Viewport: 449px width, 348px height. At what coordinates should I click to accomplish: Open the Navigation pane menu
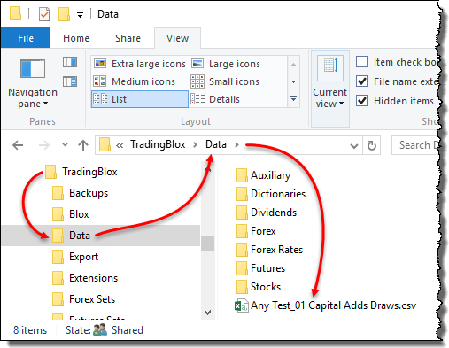tap(33, 84)
